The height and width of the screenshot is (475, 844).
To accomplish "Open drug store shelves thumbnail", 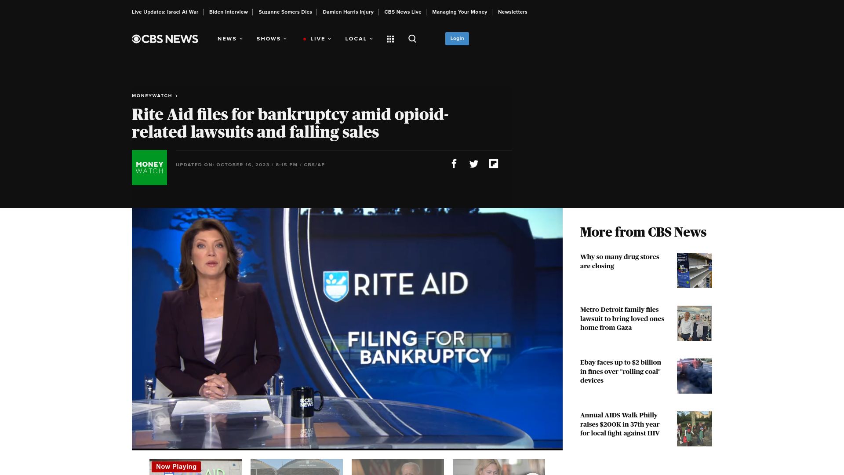I will tap(695, 270).
